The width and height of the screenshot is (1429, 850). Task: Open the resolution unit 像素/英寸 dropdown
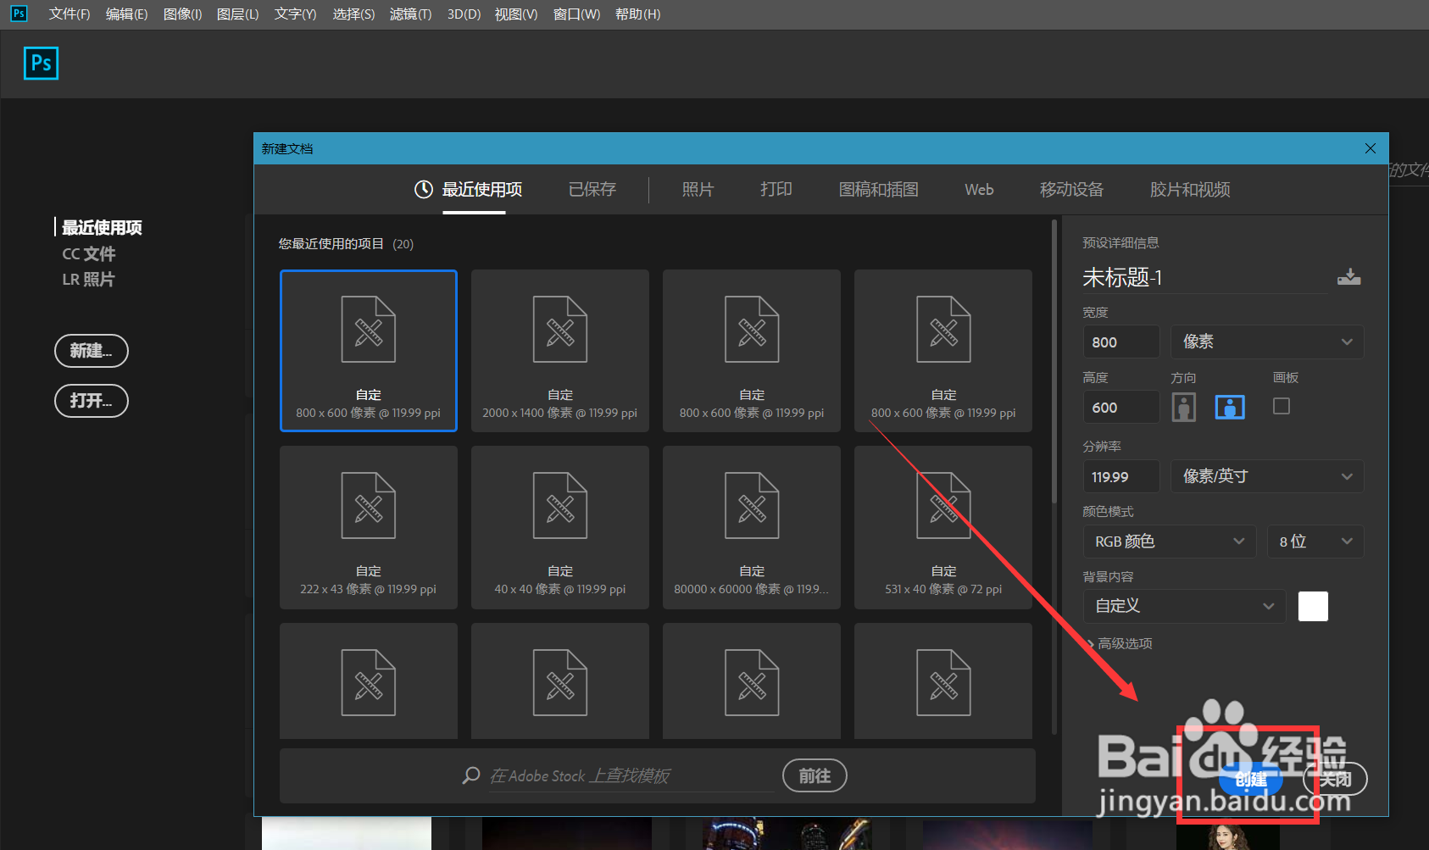pos(1267,476)
